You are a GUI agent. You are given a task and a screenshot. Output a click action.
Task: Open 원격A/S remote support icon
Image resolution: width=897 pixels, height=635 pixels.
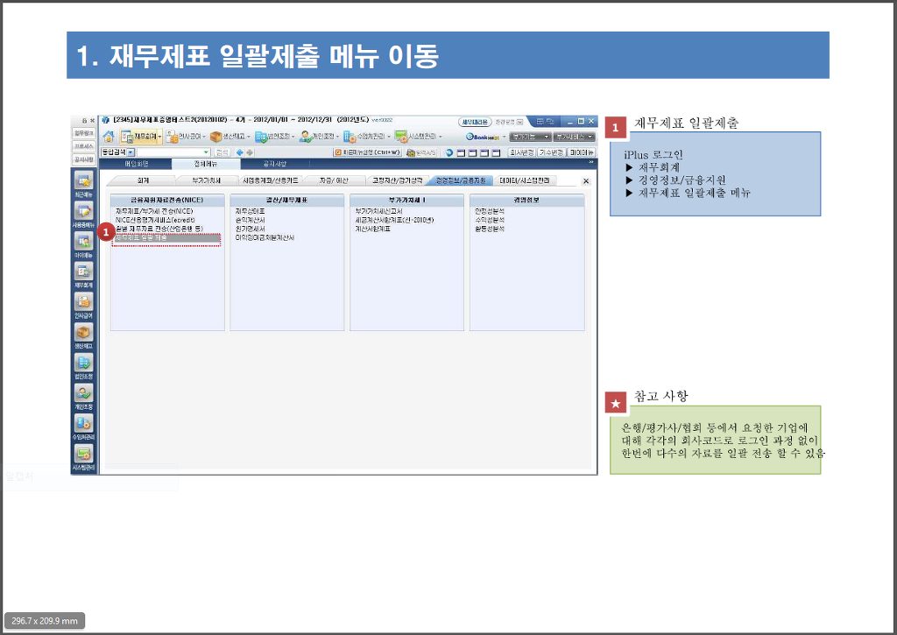click(x=421, y=152)
